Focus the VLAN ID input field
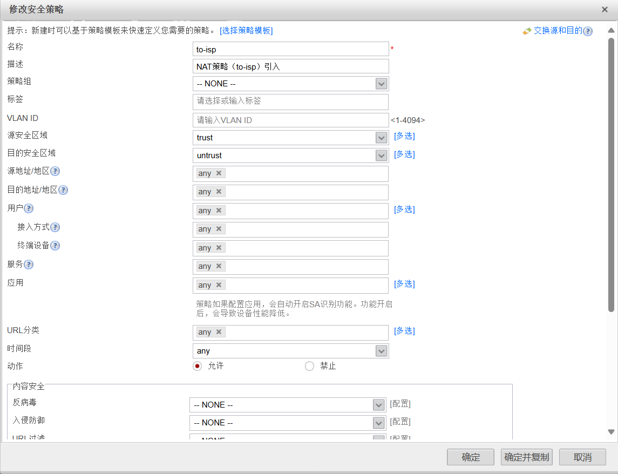The height and width of the screenshot is (474, 618). click(291, 120)
